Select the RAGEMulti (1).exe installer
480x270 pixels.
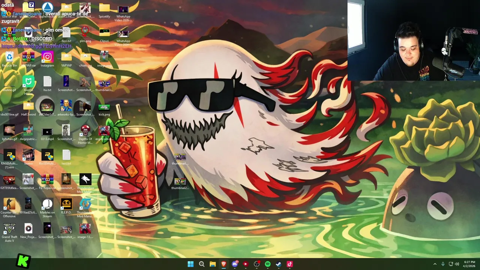coord(9,159)
